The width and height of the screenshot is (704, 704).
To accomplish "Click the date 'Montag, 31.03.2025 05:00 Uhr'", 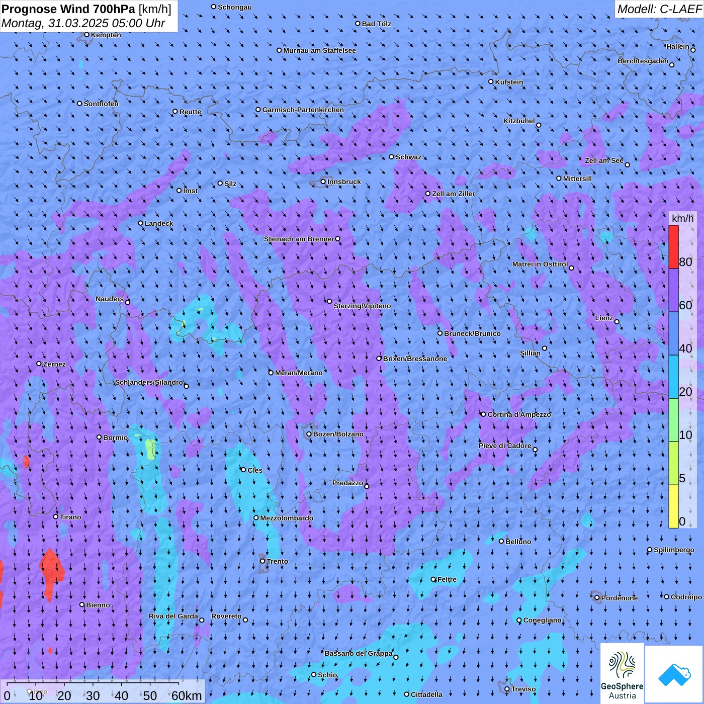I will pyautogui.click(x=83, y=23).
